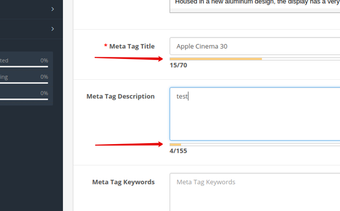Click the Meta Tag Title label
This screenshot has height=211, width=340.
pos(132,46)
